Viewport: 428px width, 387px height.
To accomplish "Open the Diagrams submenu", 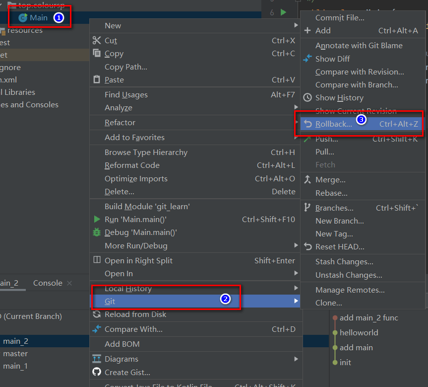I will tap(296, 359).
